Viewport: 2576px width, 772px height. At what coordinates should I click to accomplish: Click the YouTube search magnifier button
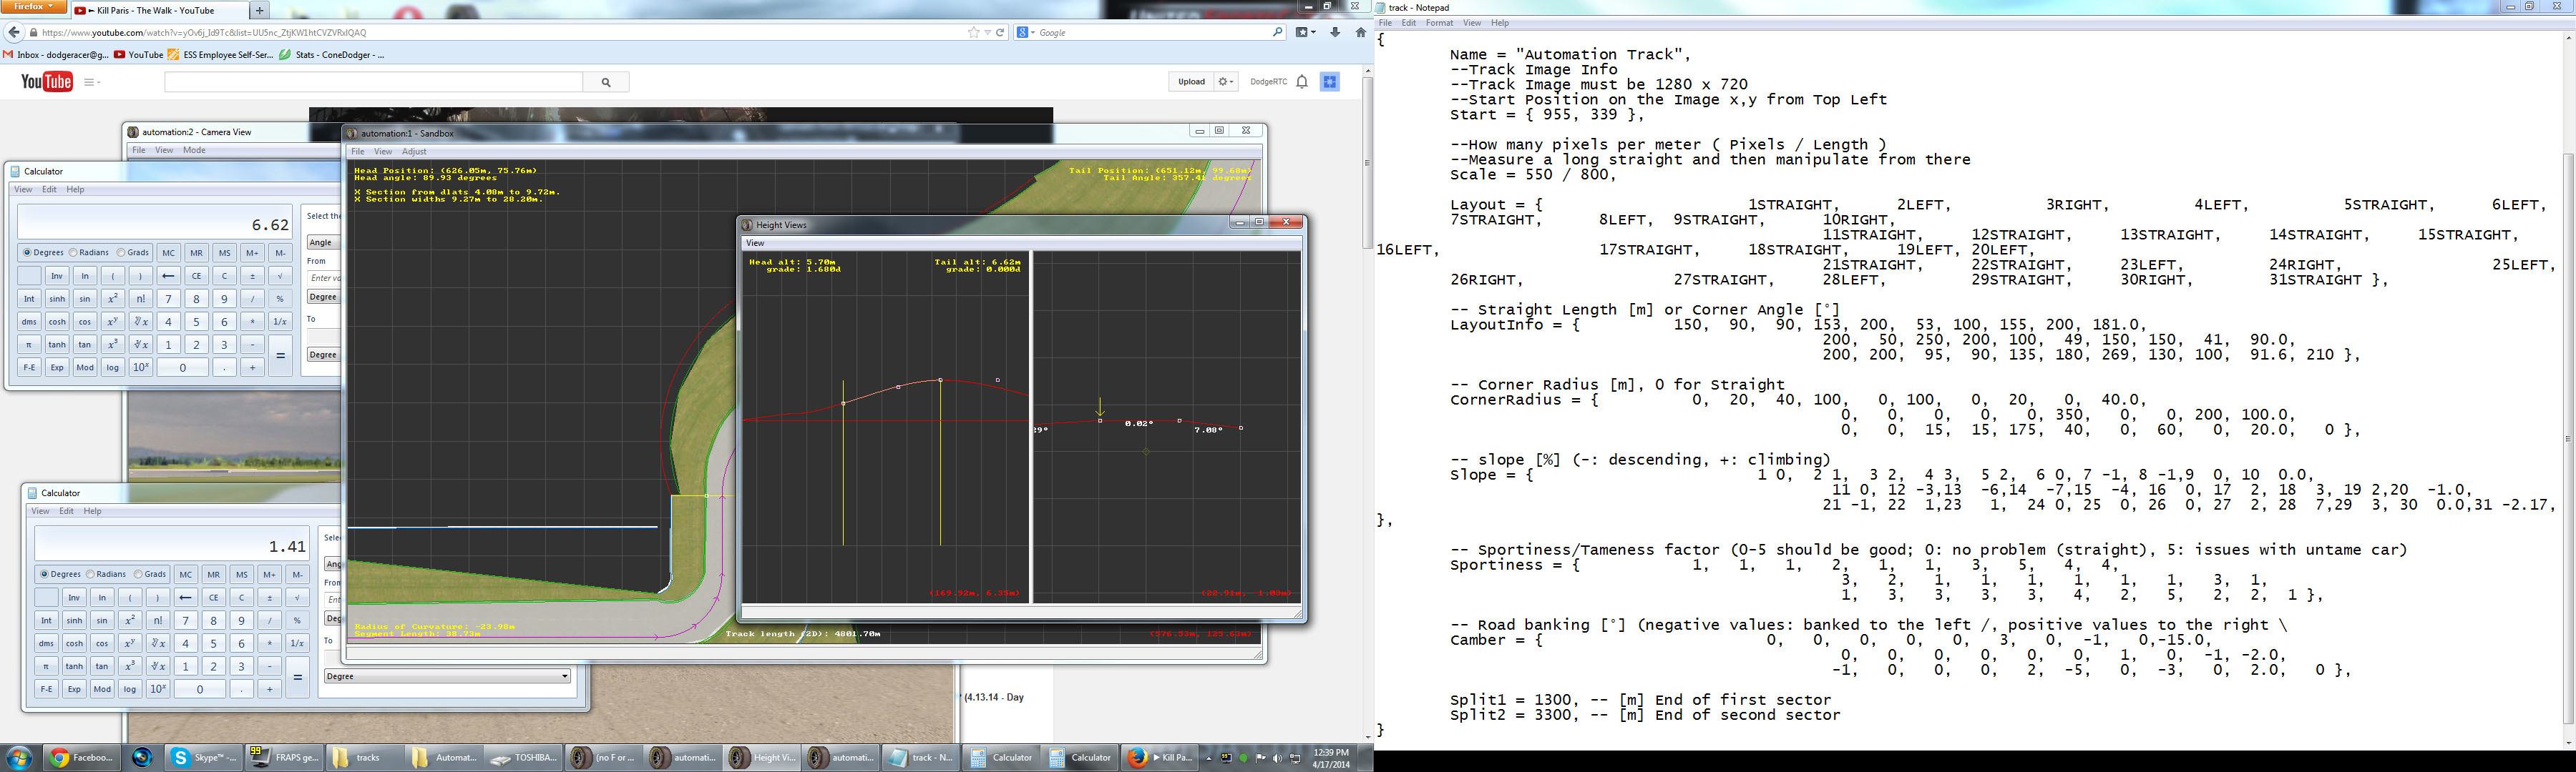[x=605, y=82]
